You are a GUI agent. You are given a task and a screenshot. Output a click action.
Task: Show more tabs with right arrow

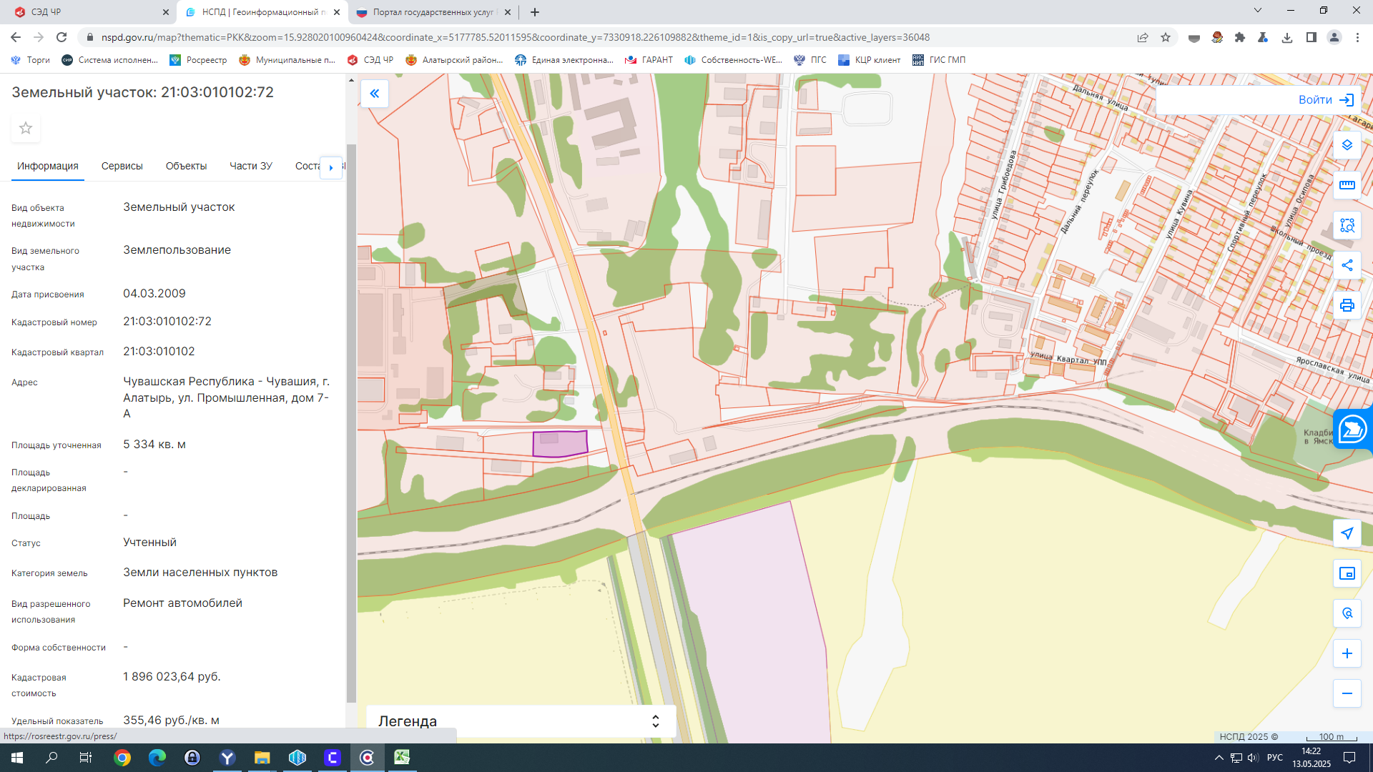(331, 167)
